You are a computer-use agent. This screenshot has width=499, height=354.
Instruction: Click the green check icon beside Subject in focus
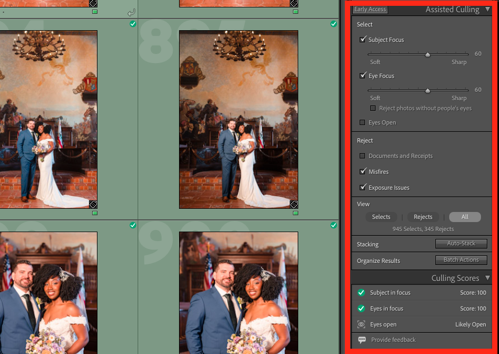pos(361,293)
